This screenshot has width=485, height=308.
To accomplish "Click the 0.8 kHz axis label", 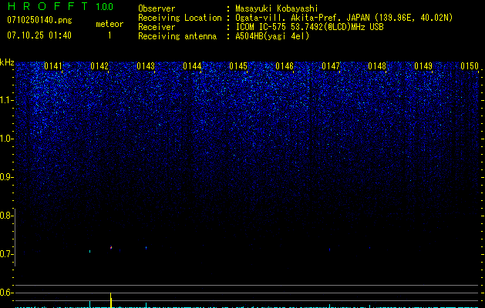I will point(6,216).
